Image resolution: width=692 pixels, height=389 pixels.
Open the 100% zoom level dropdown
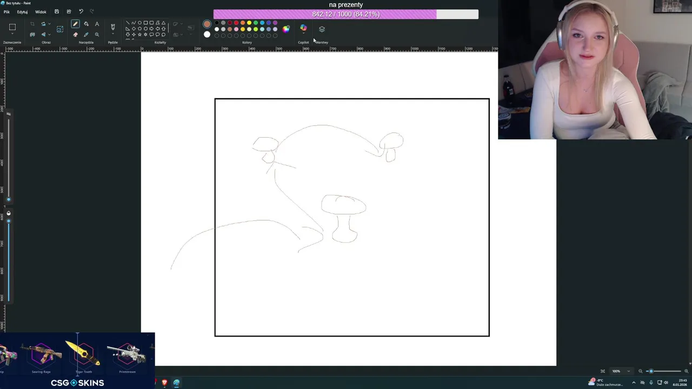pos(621,371)
